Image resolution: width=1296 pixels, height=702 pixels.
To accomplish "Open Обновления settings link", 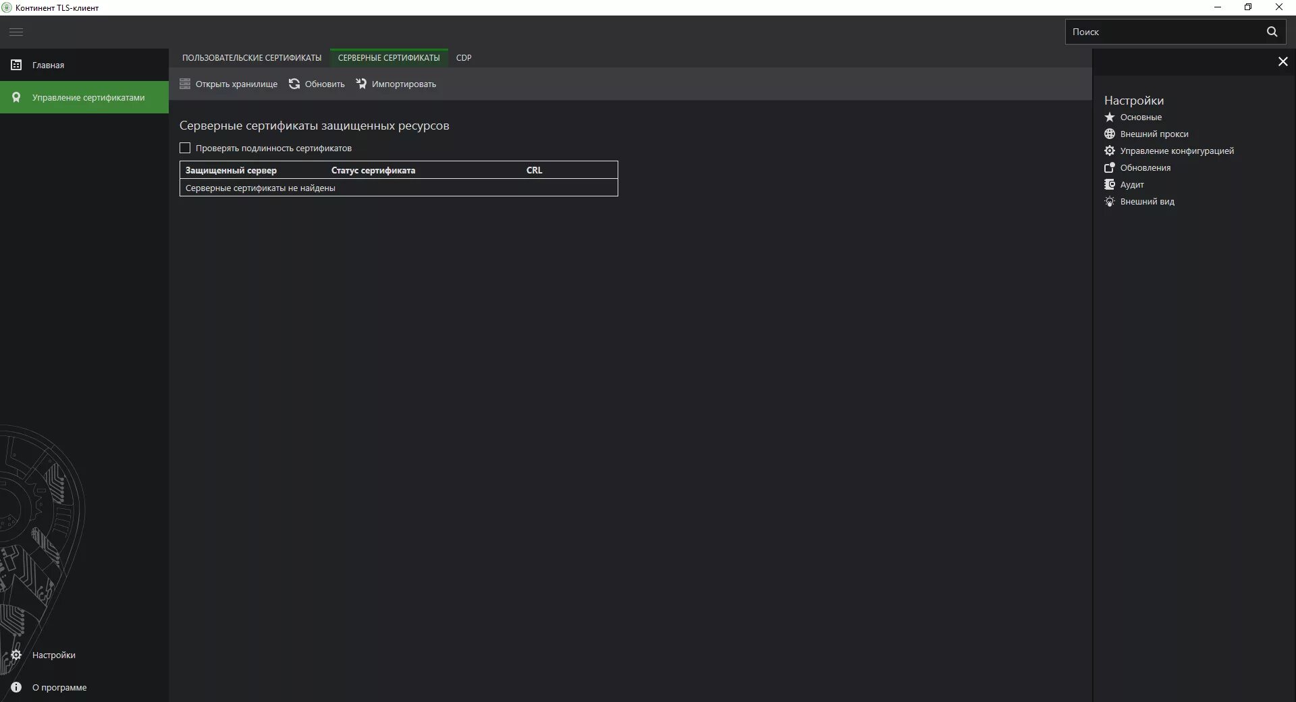I will (x=1145, y=168).
